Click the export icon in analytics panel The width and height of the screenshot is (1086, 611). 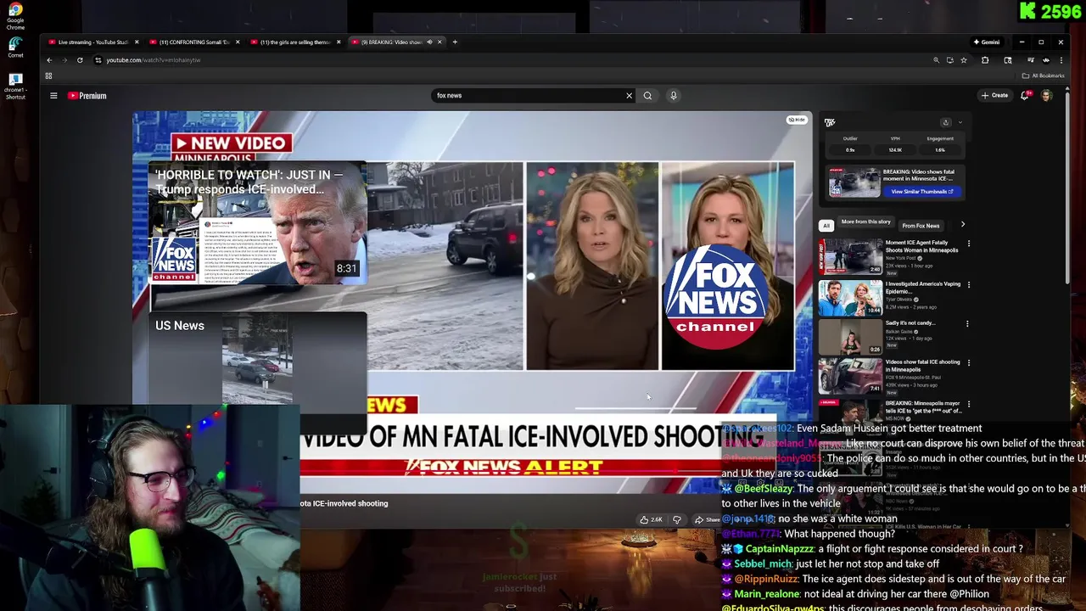click(x=946, y=122)
